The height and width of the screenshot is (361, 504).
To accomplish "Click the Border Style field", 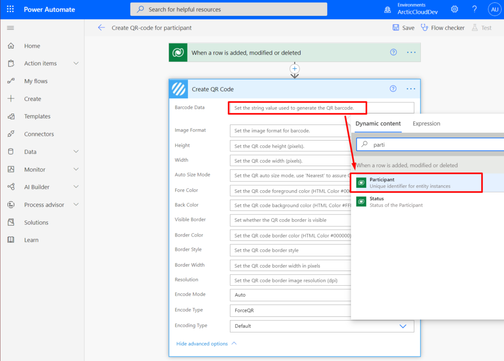I will click(290, 250).
